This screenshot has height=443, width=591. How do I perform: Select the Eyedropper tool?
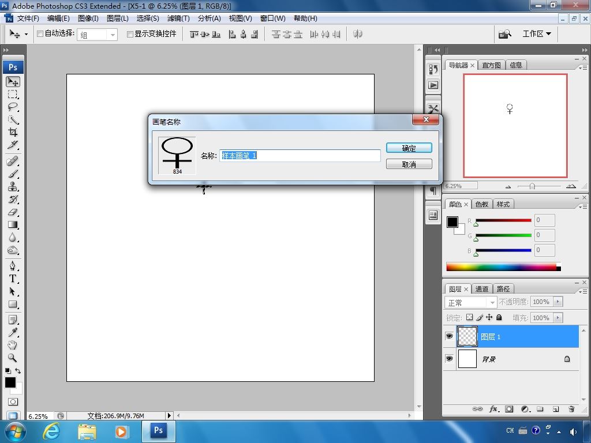[x=13, y=332]
